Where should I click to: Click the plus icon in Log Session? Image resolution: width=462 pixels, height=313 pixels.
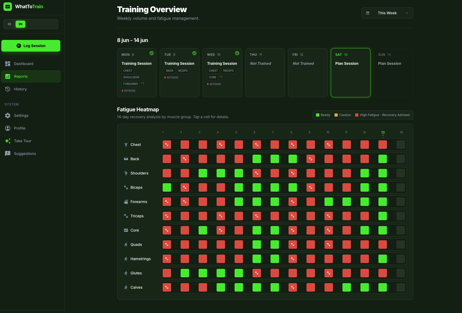click(x=19, y=46)
